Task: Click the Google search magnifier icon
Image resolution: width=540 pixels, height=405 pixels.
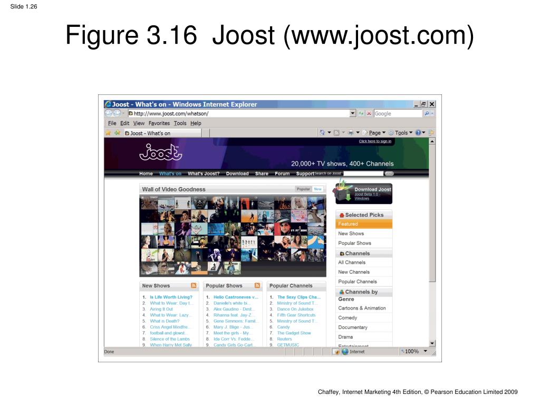Action: (x=427, y=113)
